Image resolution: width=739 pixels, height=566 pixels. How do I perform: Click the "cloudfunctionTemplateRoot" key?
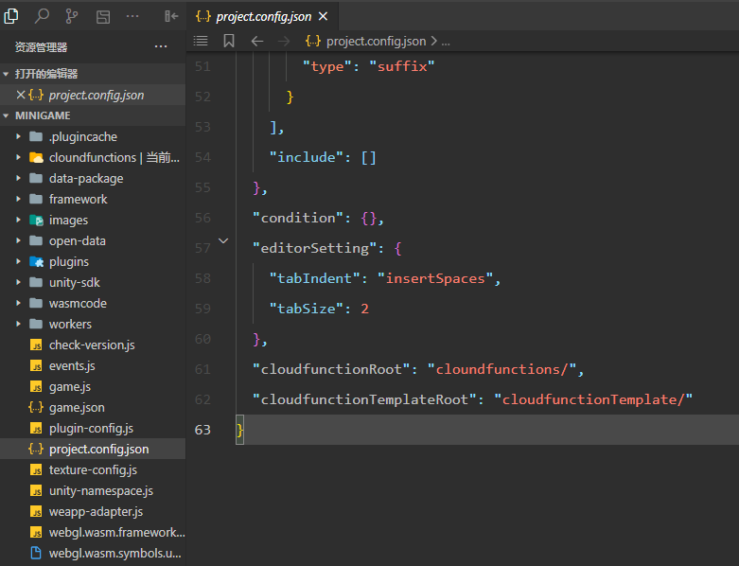(364, 399)
